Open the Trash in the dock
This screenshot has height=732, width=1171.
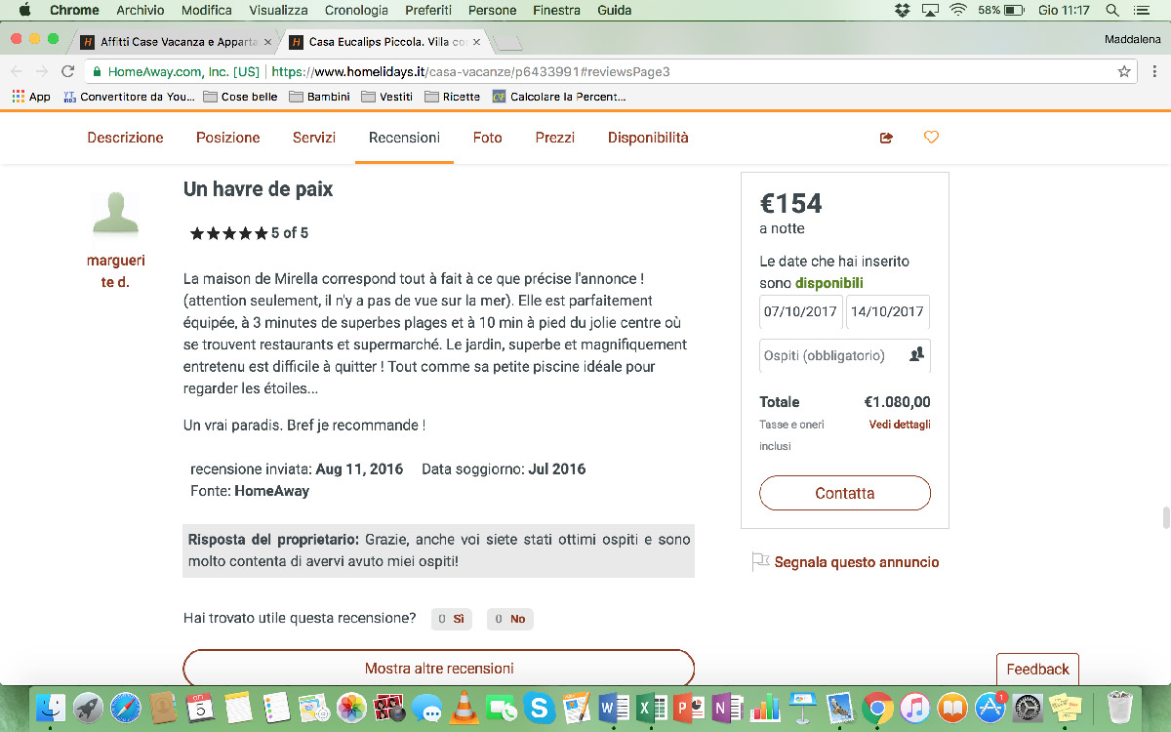click(x=1118, y=707)
